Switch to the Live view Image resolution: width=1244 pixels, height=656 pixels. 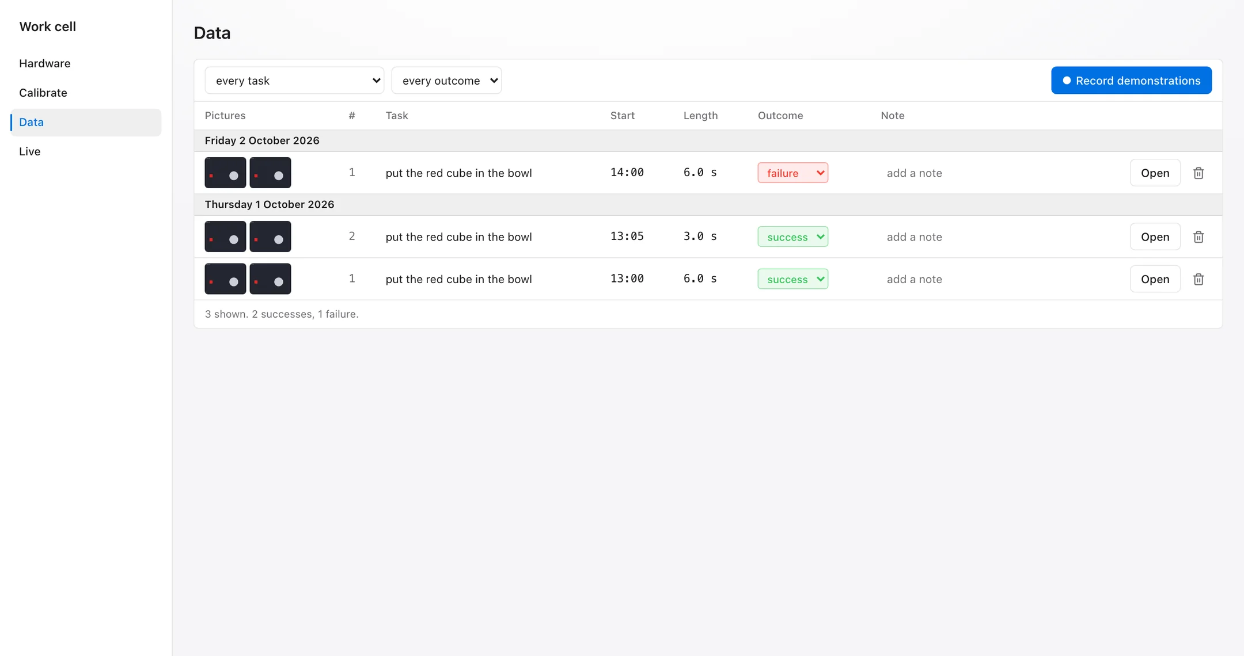86,151
